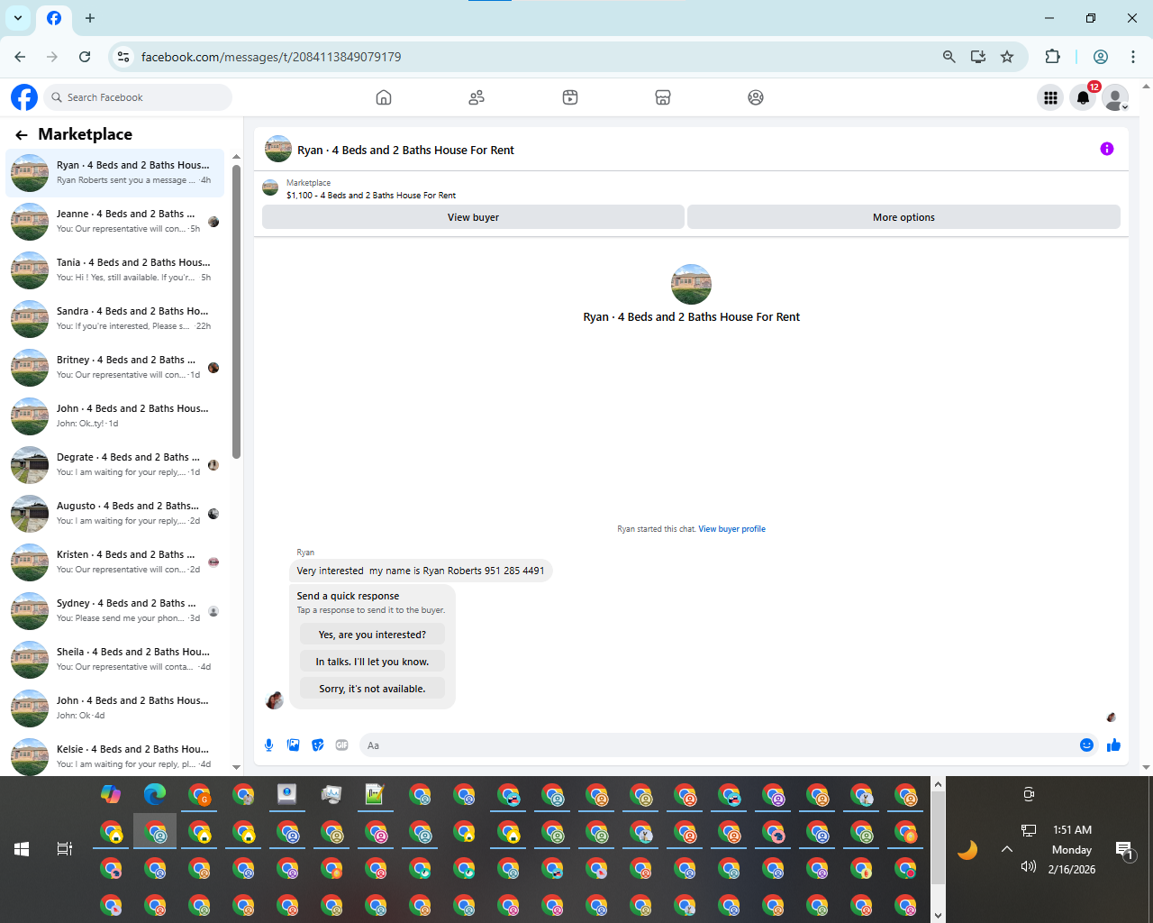Click the listing thumbnail in chat header
The width and height of the screenshot is (1153, 923).
pyautogui.click(x=278, y=149)
